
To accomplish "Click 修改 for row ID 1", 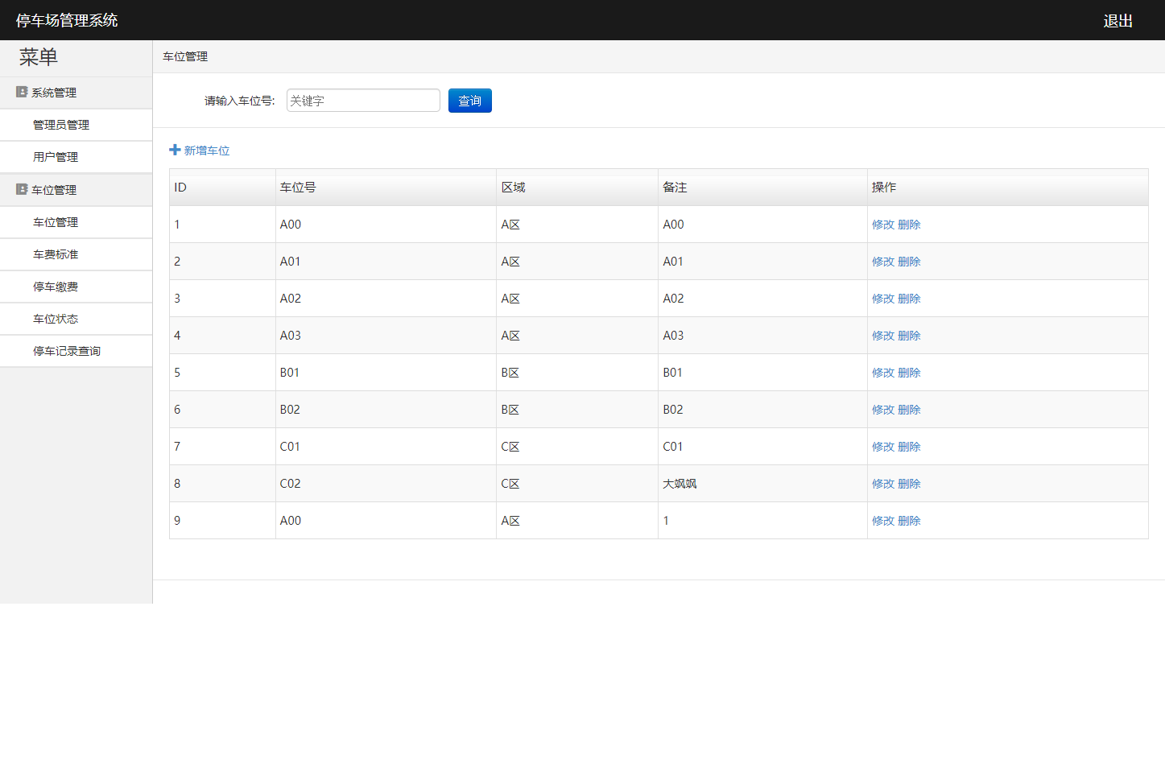I will coord(883,225).
